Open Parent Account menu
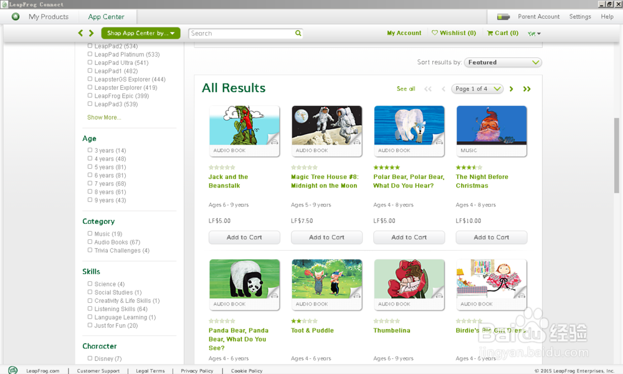Image resolution: width=623 pixels, height=374 pixels. [538, 17]
